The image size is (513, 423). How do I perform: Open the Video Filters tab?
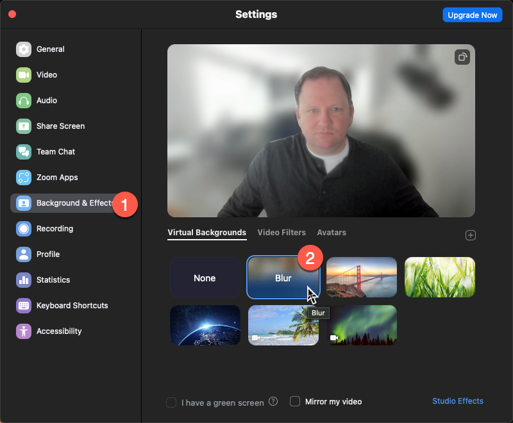tap(282, 233)
